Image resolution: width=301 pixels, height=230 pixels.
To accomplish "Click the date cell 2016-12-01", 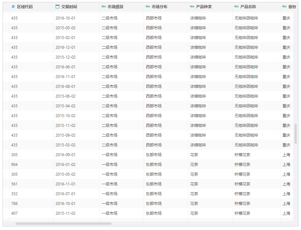I will [65, 47].
